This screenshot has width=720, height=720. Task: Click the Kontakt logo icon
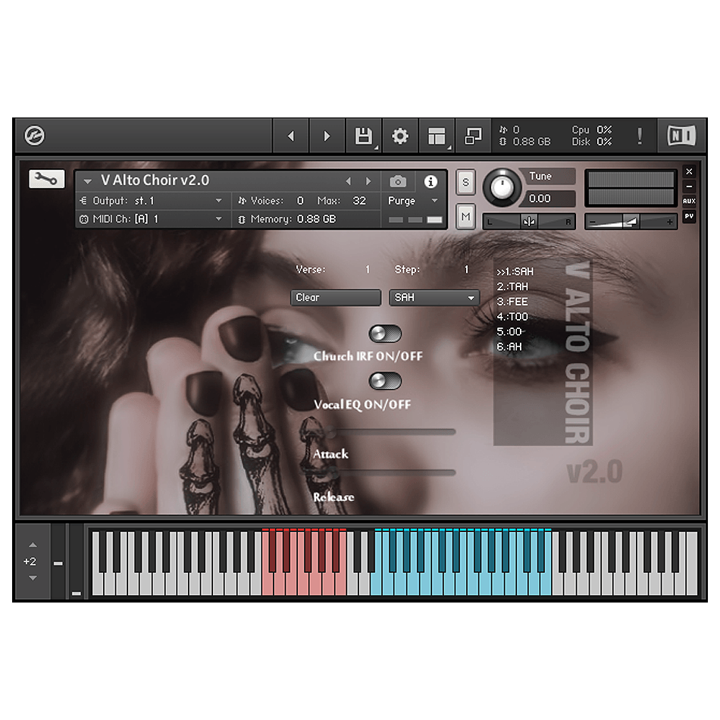(34, 136)
